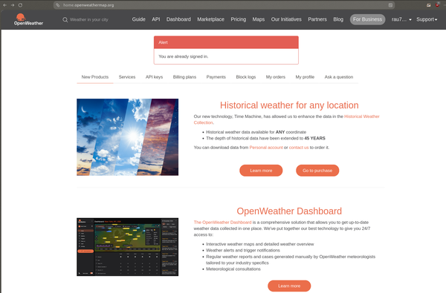The height and width of the screenshot is (293, 446).
Task: Focus the Weather in your city search field
Action: [x=88, y=19]
